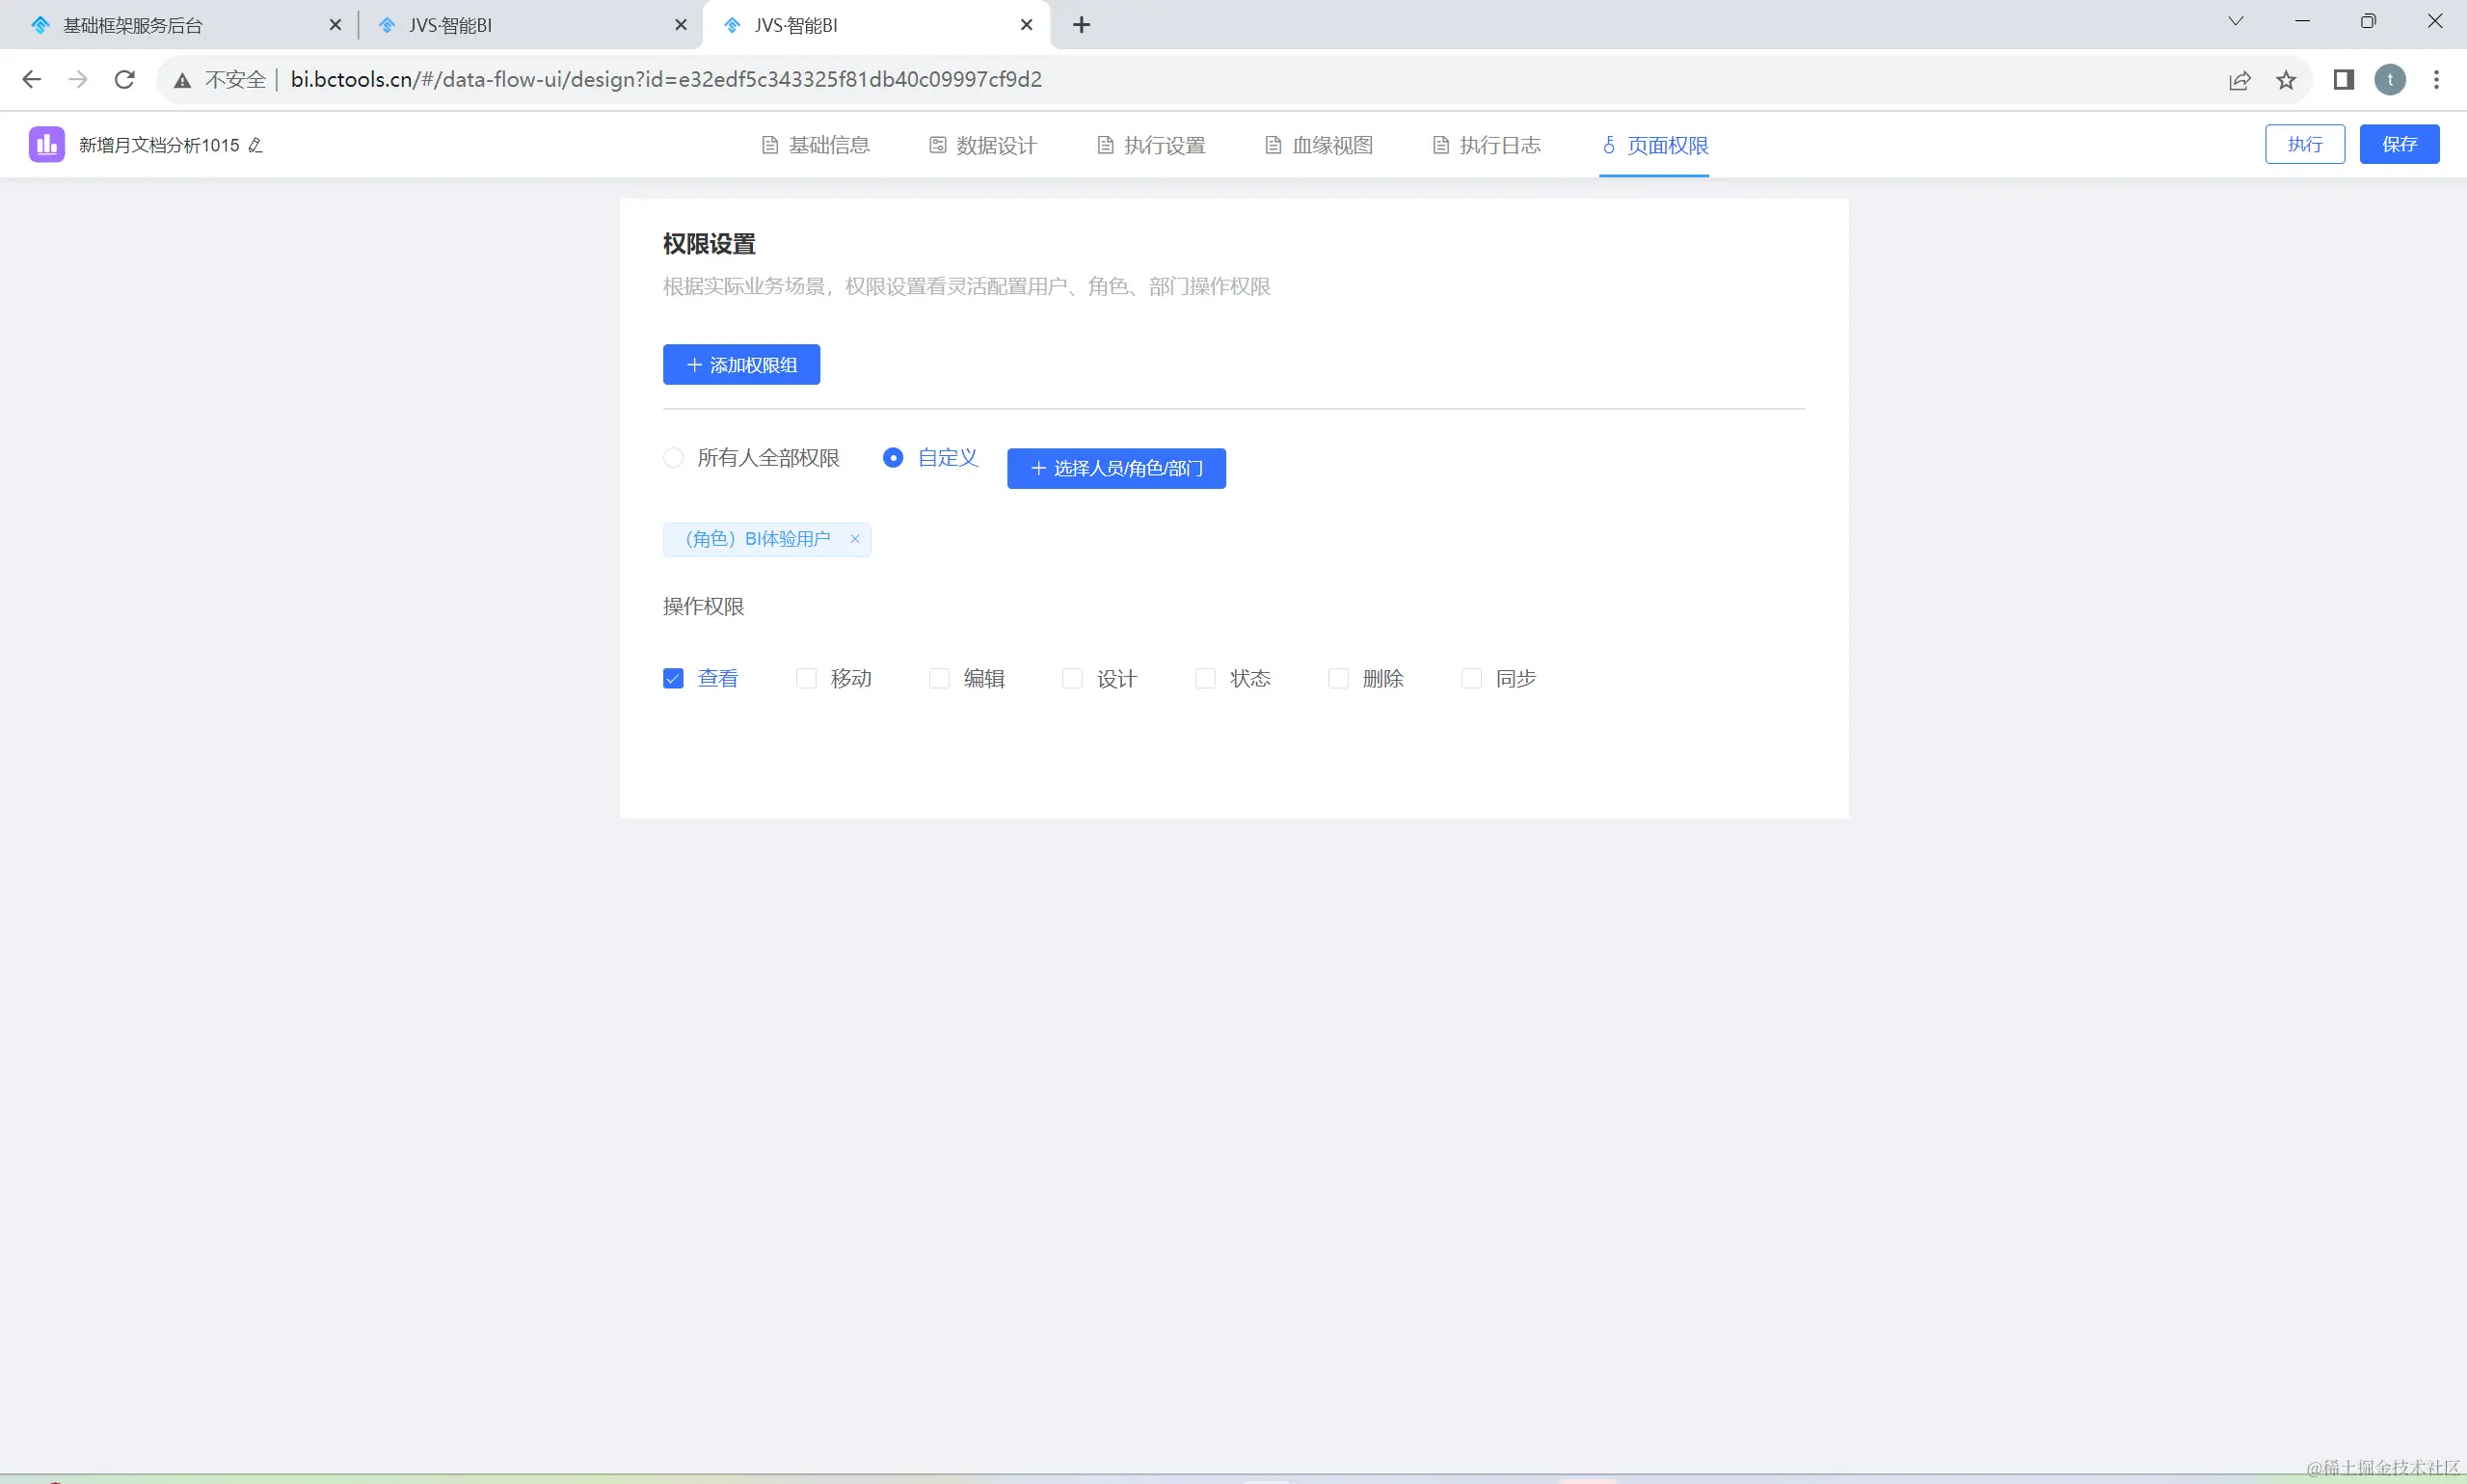This screenshot has width=2467, height=1484.
Task: Click the browser address bar URL
Action: click(666, 79)
